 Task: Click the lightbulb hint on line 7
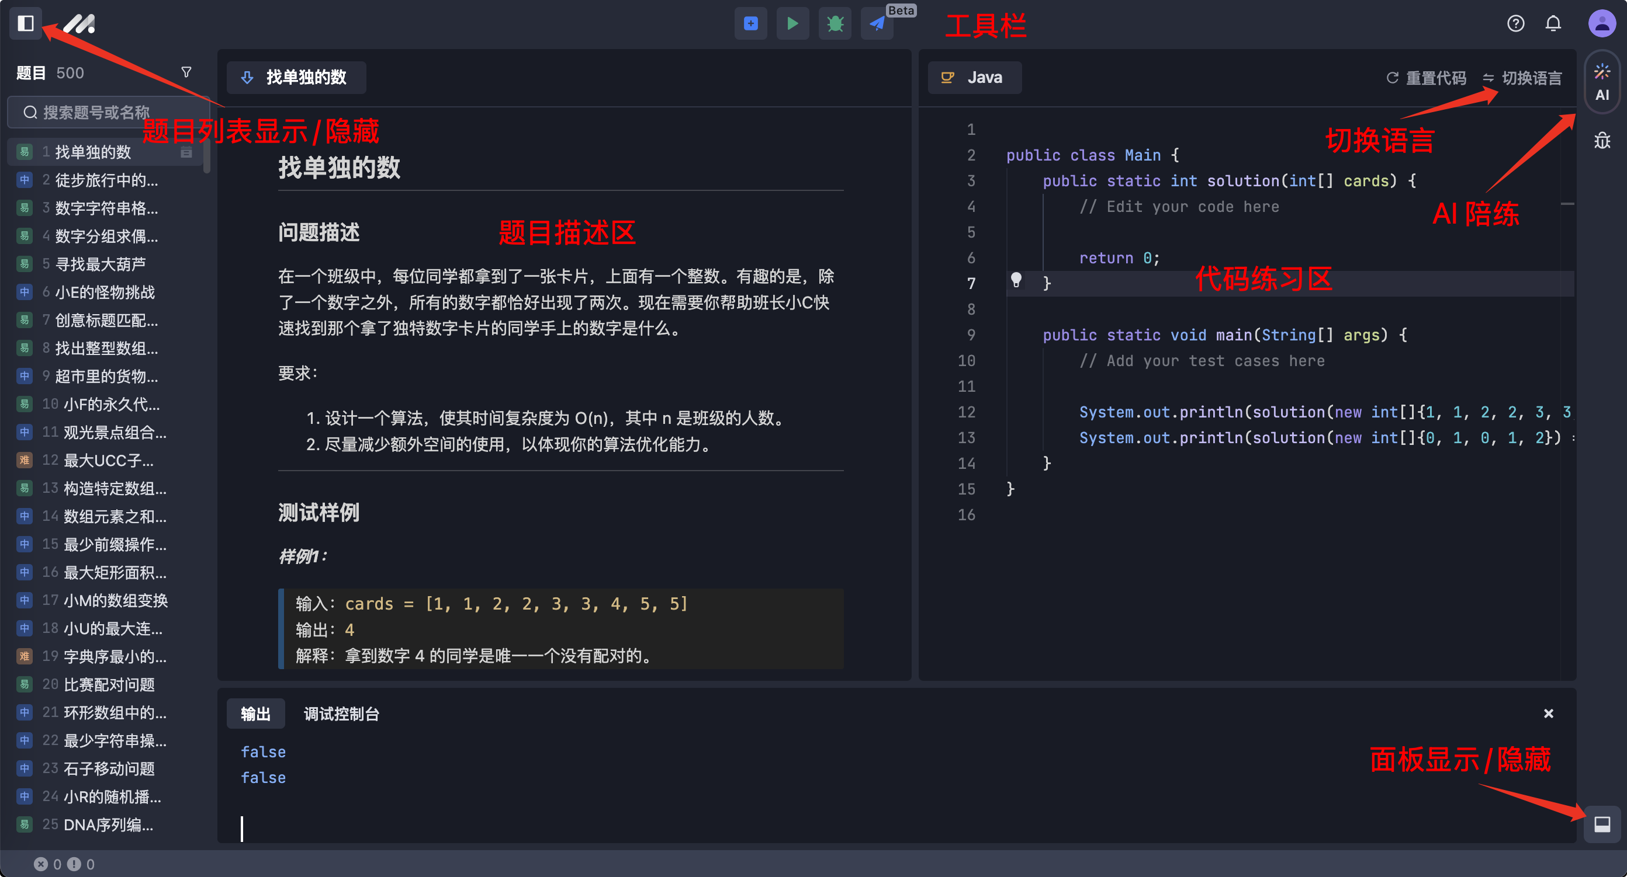(x=1016, y=280)
